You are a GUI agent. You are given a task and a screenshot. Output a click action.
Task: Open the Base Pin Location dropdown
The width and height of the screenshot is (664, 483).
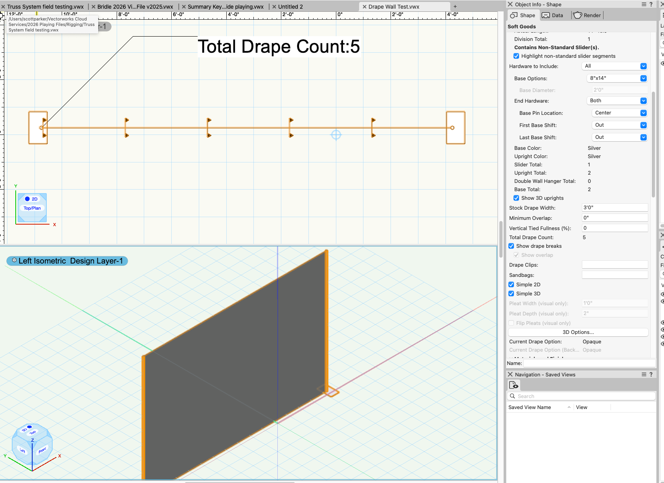[619, 113]
